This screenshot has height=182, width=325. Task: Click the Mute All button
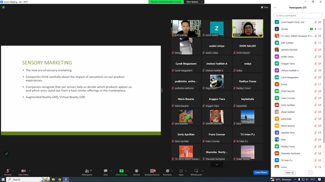[x=289, y=172]
